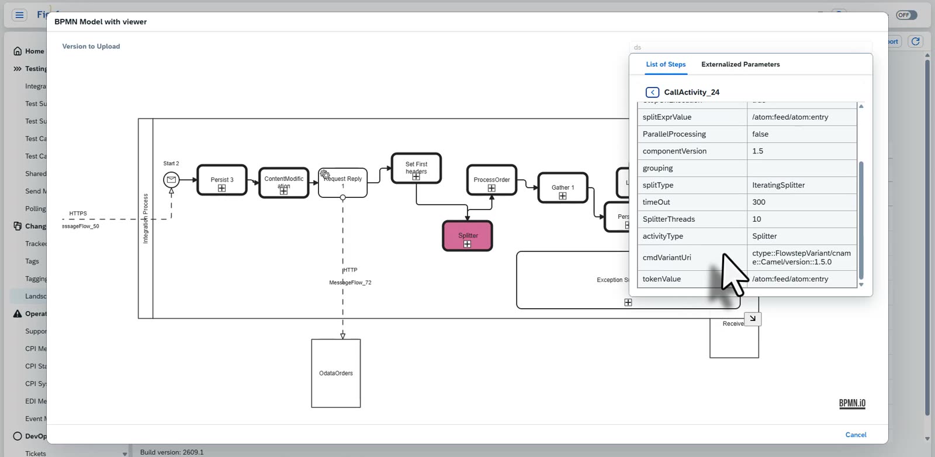This screenshot has height=457, width=935.
Task: Open the Externalized Parameters tab
Action: coord(740,64)
